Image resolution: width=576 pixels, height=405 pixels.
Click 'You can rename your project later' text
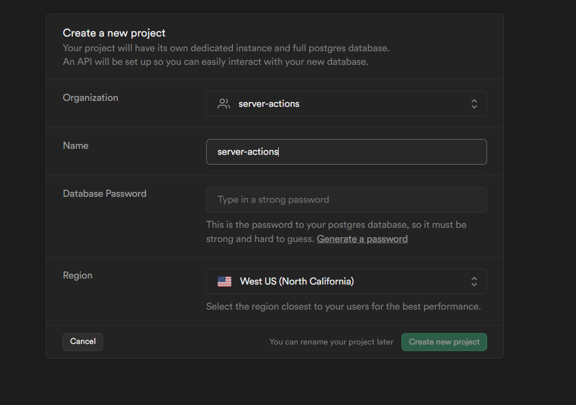click(x=331, y=342)
